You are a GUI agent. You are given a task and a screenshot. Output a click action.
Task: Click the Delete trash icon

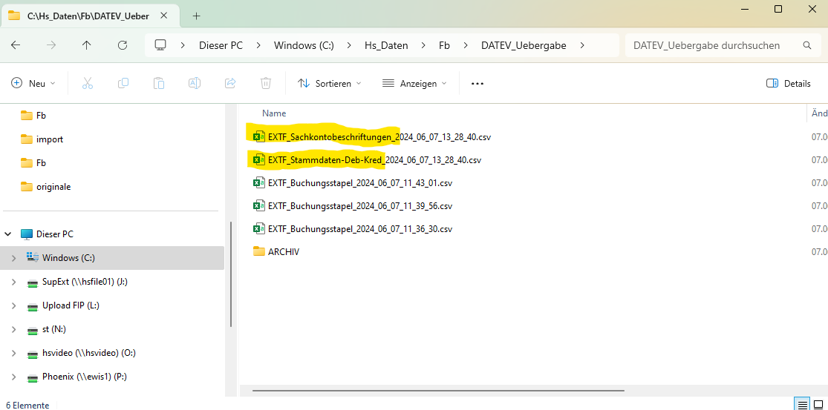(266, 84)
